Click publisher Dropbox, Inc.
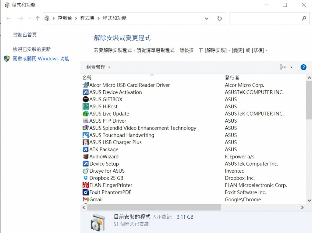Image resolution: width=312 pixels, height=233 pixels. pos(240,178)
